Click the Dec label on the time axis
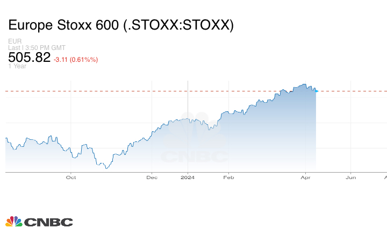The height and width of the screenshot is (242, 387). click(152, 177)
